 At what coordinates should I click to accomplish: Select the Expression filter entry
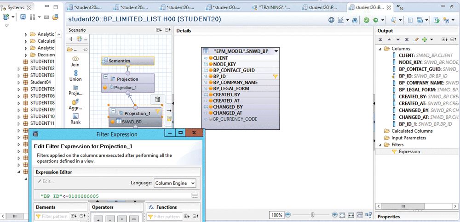click(409, 151)
